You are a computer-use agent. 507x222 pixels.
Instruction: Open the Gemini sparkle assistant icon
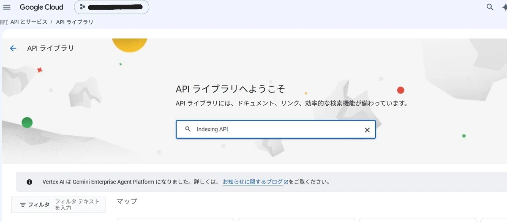[x=505, y=7]
